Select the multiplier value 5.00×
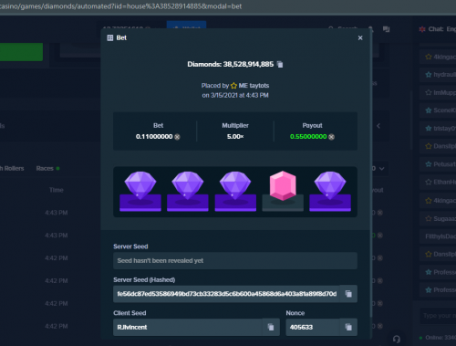The image size is (456, 346). (x=235, y=137)
